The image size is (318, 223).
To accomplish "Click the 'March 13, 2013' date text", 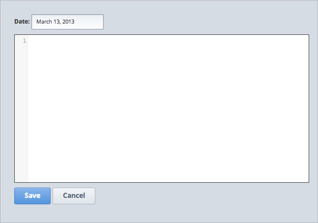I will [x=55, y=22].
